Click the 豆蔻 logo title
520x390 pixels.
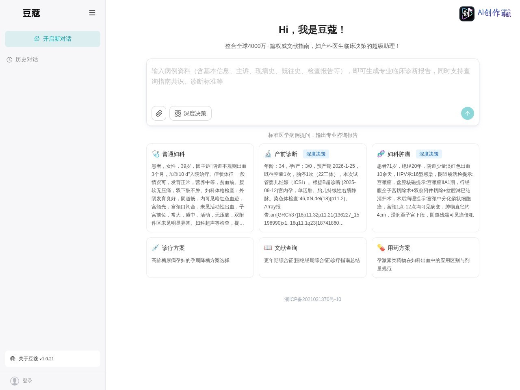(x=31, y=13)
